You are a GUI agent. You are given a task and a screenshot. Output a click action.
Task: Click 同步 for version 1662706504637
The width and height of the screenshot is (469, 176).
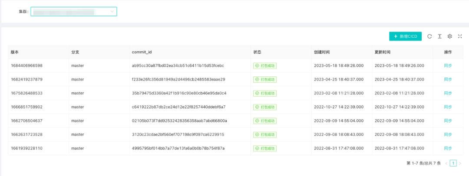448,121
